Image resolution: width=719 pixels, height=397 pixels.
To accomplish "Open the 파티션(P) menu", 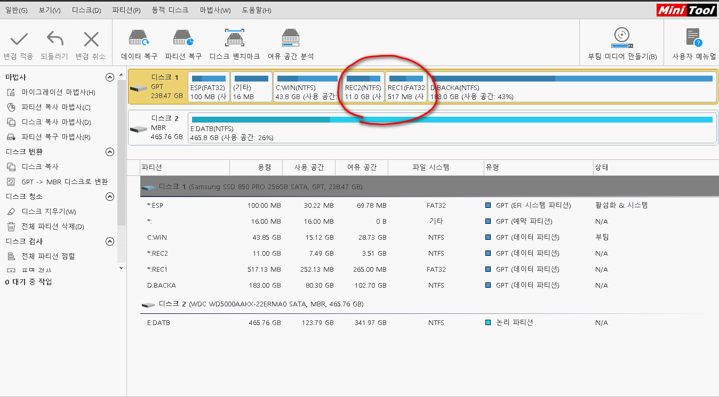I will click(126, 10).
